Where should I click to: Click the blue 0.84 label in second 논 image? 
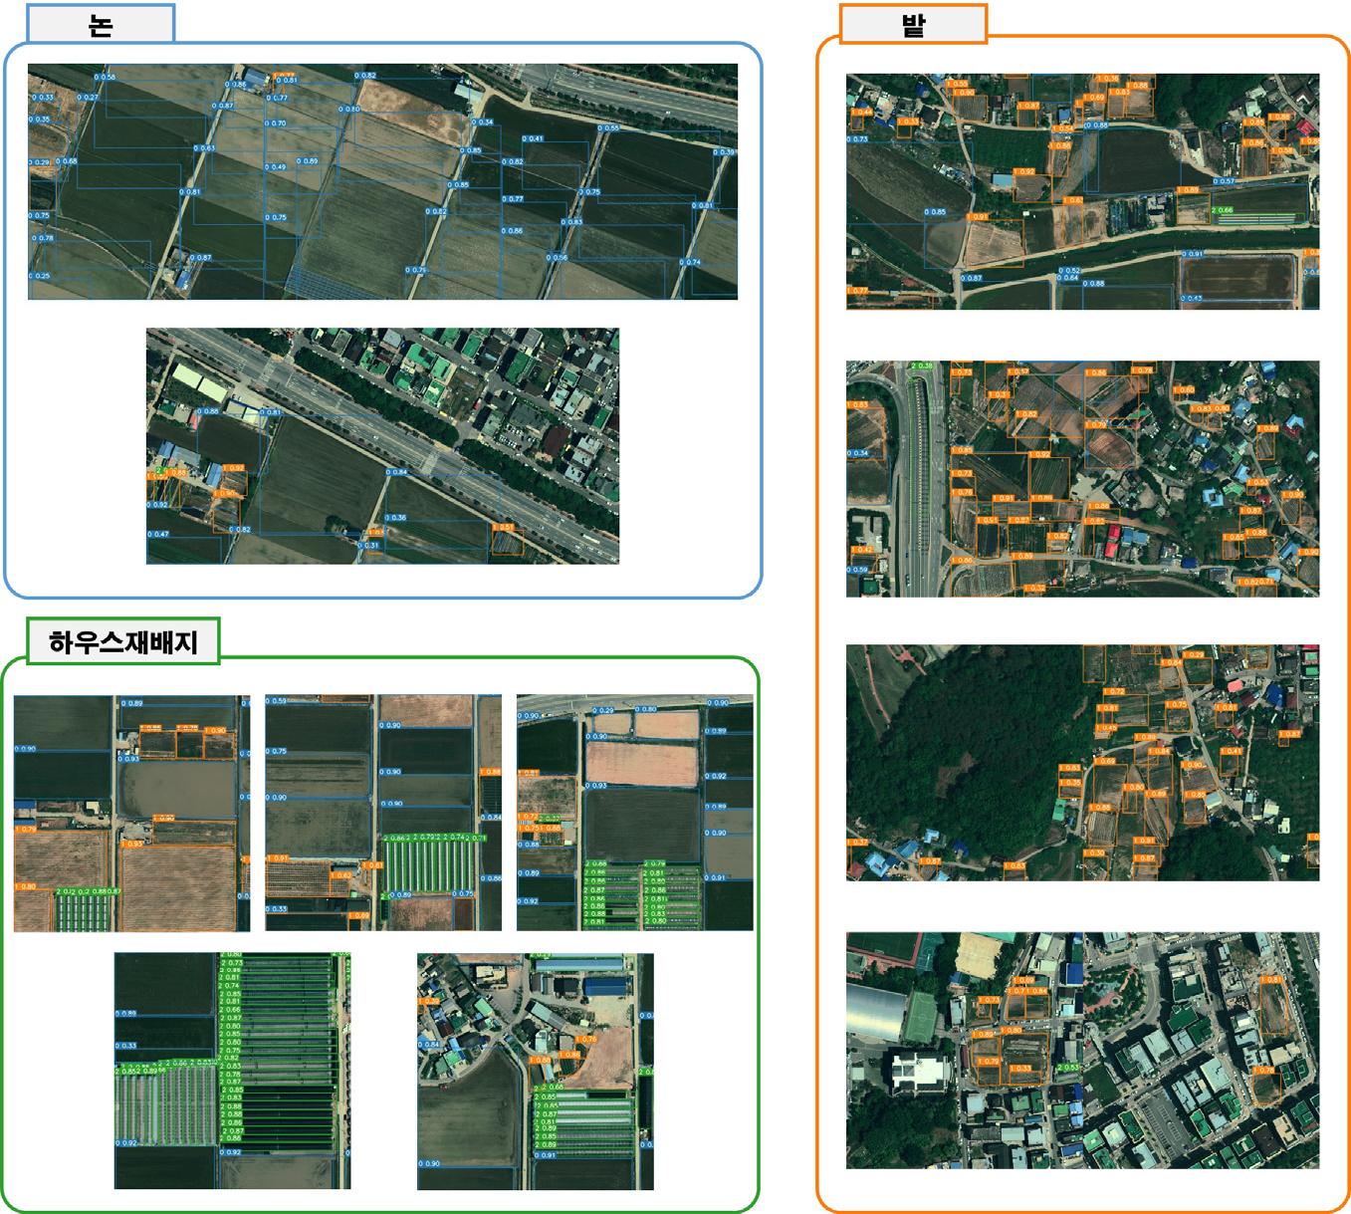coord(396,472)
